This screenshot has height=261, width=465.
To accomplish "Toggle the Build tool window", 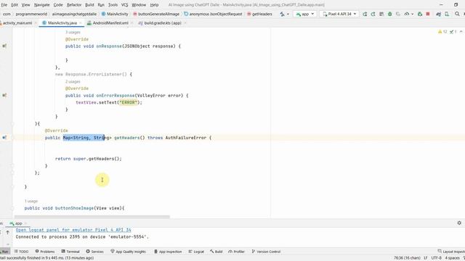I will click(x=217, y=252).
